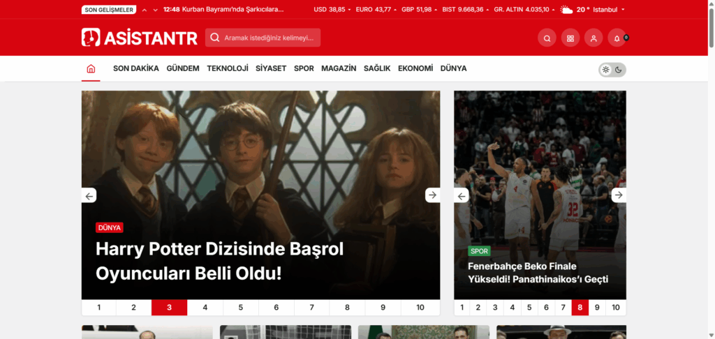The width and height of the screenshot is (715, 339).
Task: Click the round search icon button in header
Action: (x=547, y=38)
